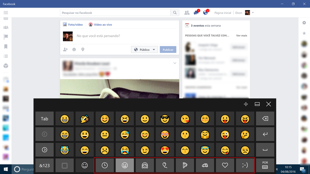Select the pizza food emoji category
310x174 pixels.
[185, 165]
